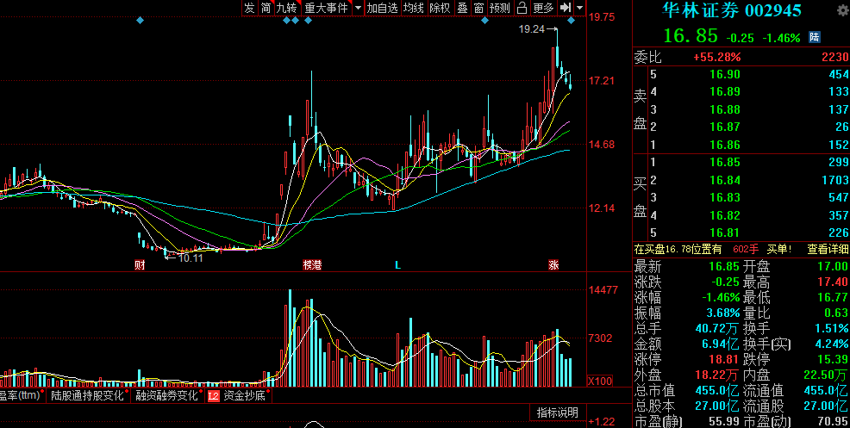Click the 叠 overlay button
Image resolution: width=850 pixels, height=428 pixels.
(462, 8)
